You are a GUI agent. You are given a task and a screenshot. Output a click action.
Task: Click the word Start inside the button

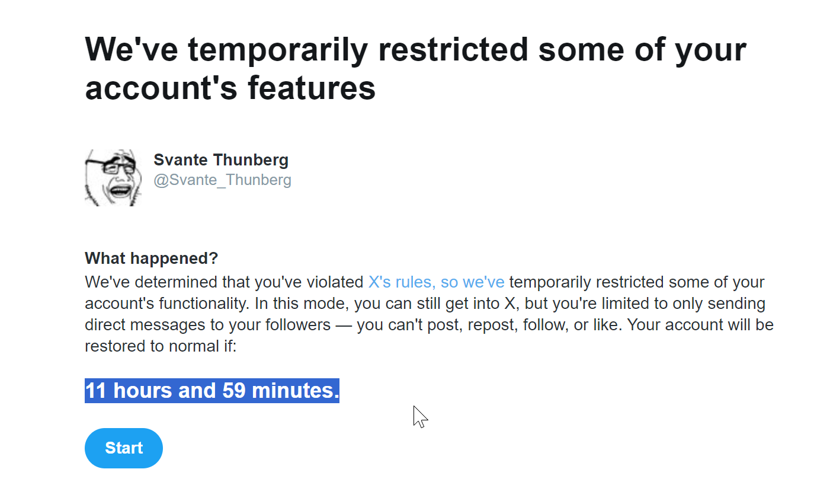pyautogui.click(x=124, y=448)
